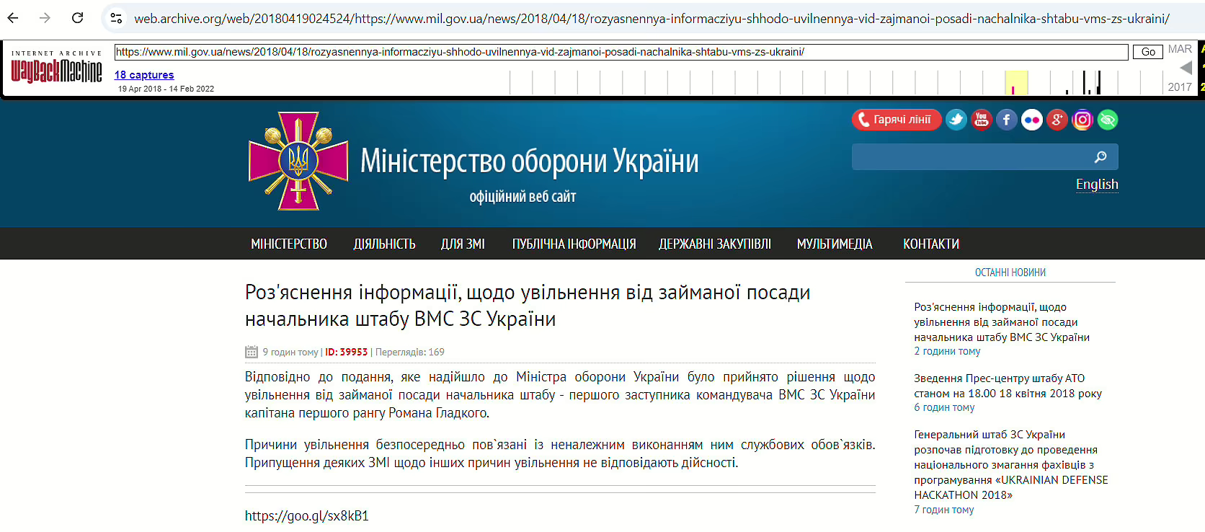The image size is (1205, 532).
Task: Click the highlighted yellow timeline capture month
Action: 1016,82
